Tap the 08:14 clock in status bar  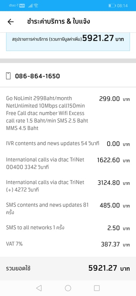[x=122, y=6]
